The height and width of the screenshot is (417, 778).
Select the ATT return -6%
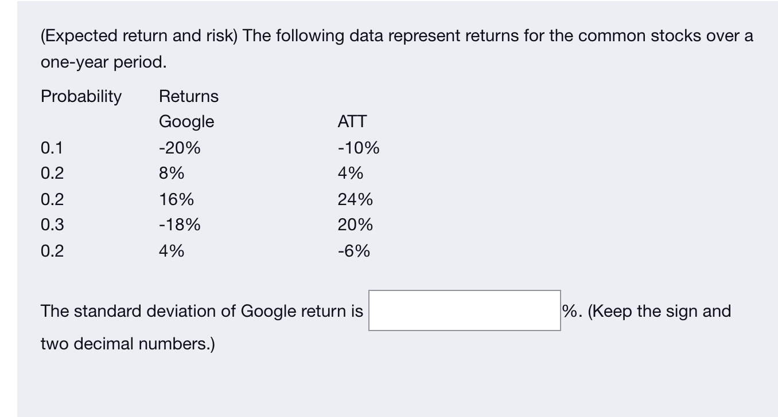pyautogui.click(x=354, y=250)
